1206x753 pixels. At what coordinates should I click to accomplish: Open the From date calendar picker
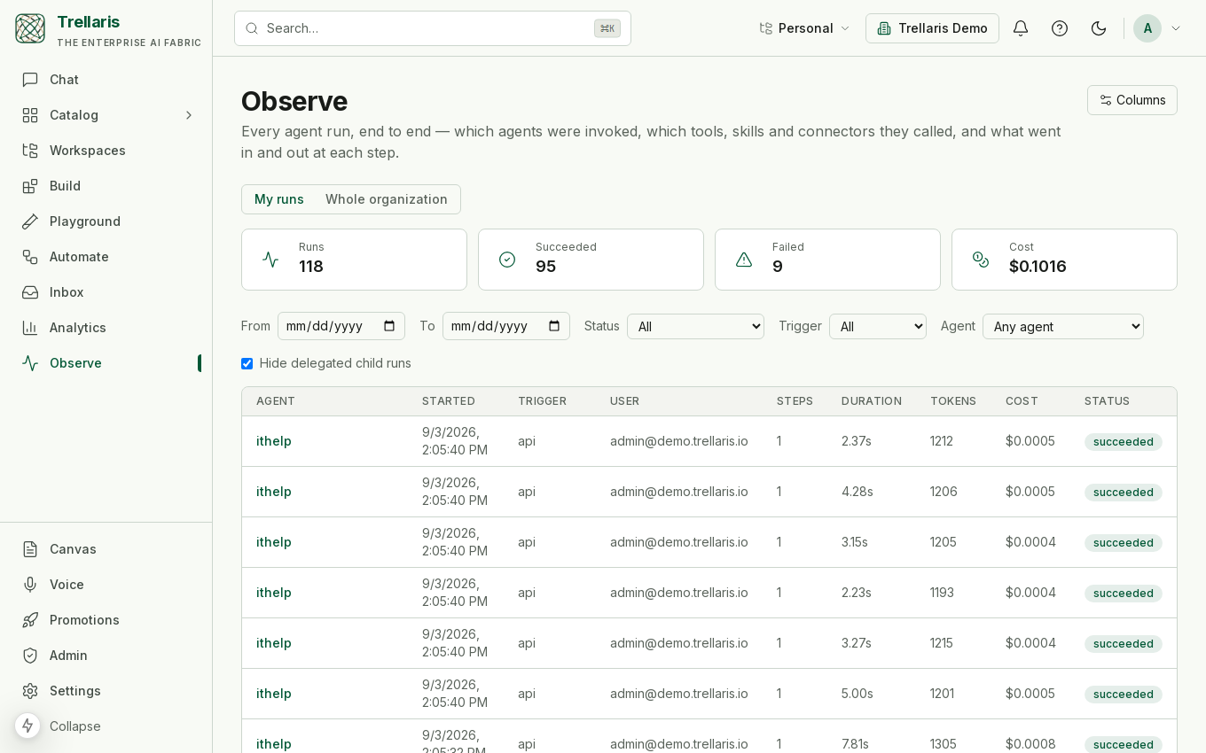389,326
